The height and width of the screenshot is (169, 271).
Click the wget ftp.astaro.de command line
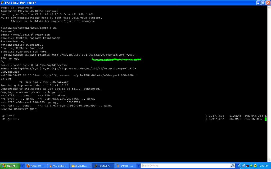click(x=68, y=68)
